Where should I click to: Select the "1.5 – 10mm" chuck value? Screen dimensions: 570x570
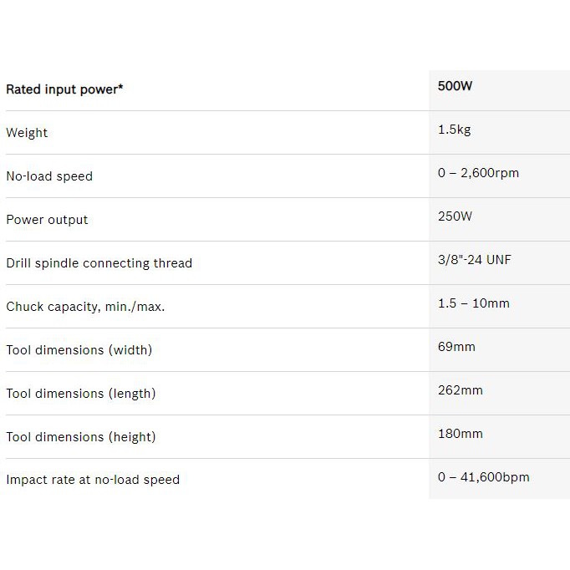(x=473, y=303)
